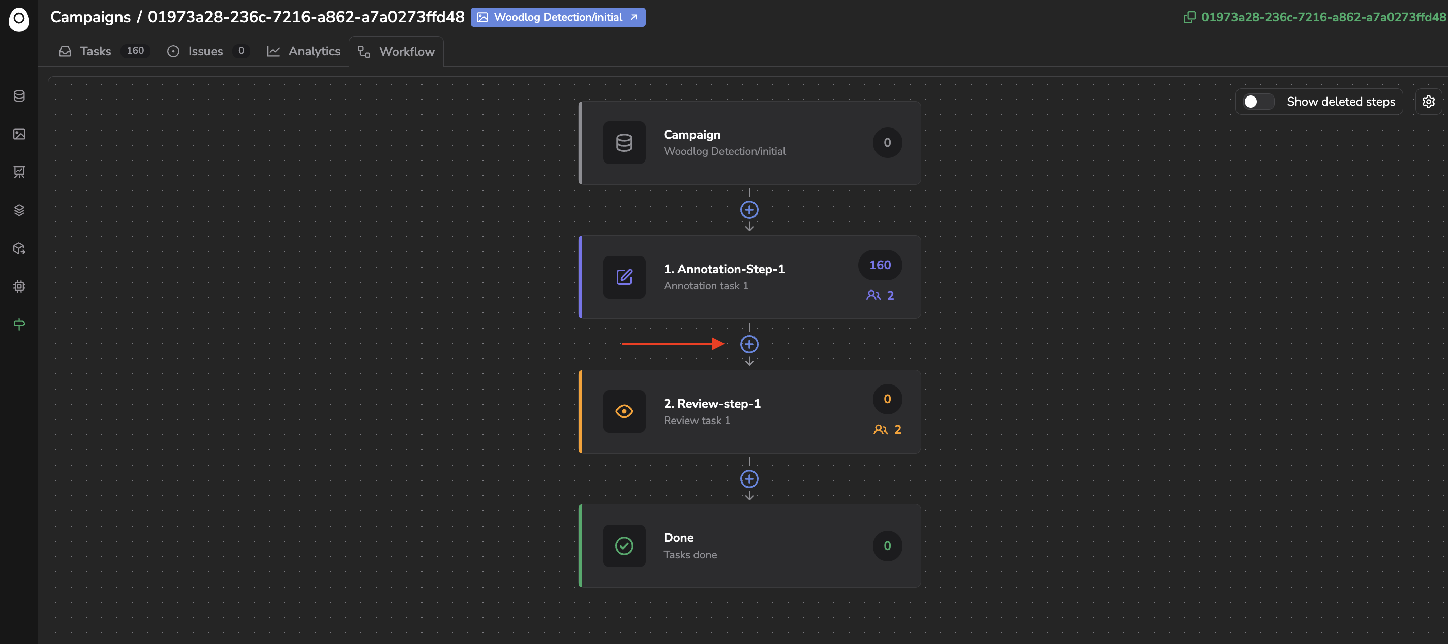Open the datasets database icon in sidebar
This screenshot has height=644, width=1448.
click(19, 96)
